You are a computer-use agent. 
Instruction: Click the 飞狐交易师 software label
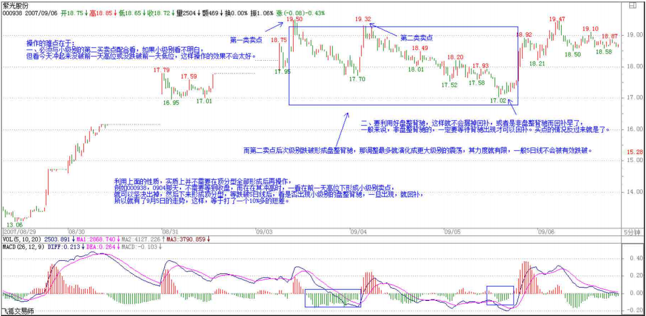18,311
